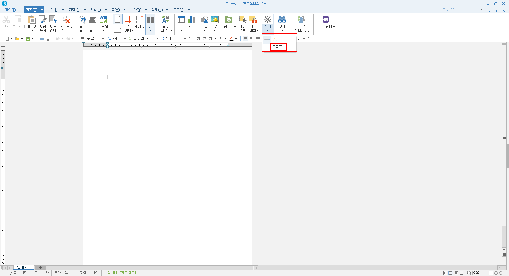Image resolution: width=509 pixels, height=276 pixels.
Task: Toggle bold (가) formatting
Action: point(198,39)
